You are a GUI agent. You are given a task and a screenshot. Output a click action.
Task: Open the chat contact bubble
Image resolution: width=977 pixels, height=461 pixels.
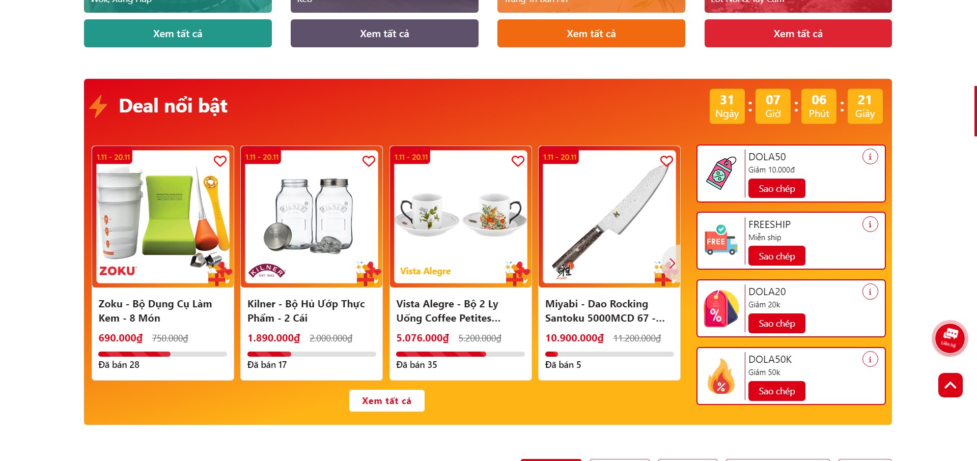[950, 338]
